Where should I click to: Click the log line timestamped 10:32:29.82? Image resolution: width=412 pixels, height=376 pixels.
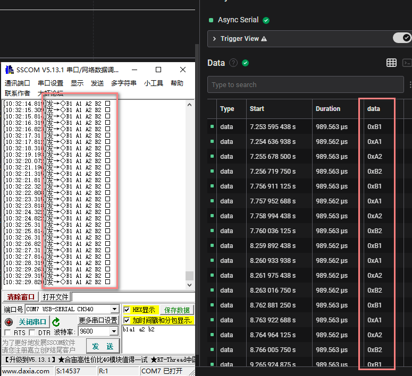56,282
